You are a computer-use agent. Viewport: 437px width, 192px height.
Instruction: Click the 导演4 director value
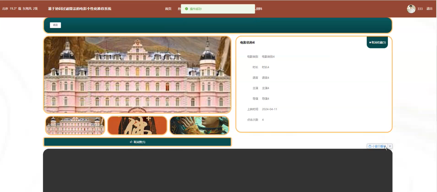[265, 99]
